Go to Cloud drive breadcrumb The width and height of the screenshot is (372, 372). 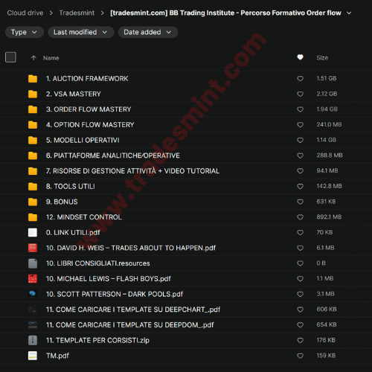[x=25, y=13]
